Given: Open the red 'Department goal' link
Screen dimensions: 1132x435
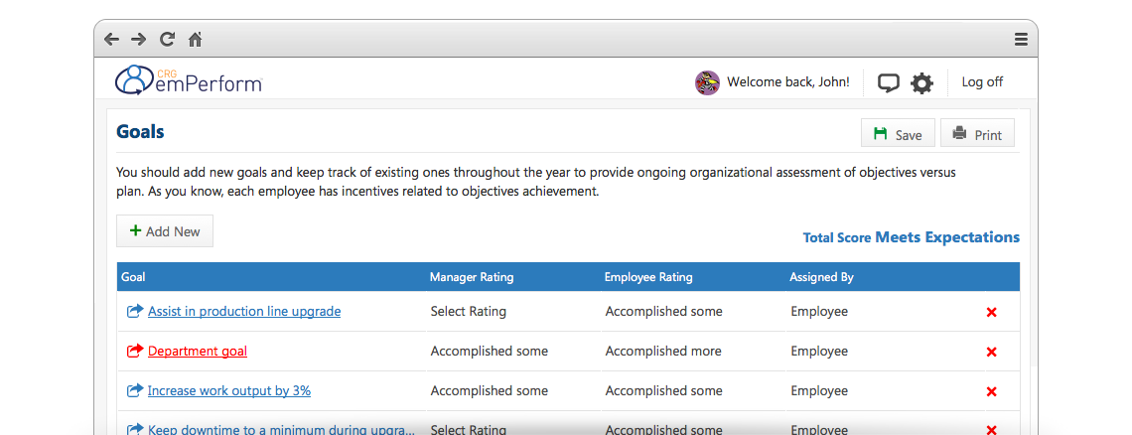Looking at the screenshot, I should click(x=198, y=352).
